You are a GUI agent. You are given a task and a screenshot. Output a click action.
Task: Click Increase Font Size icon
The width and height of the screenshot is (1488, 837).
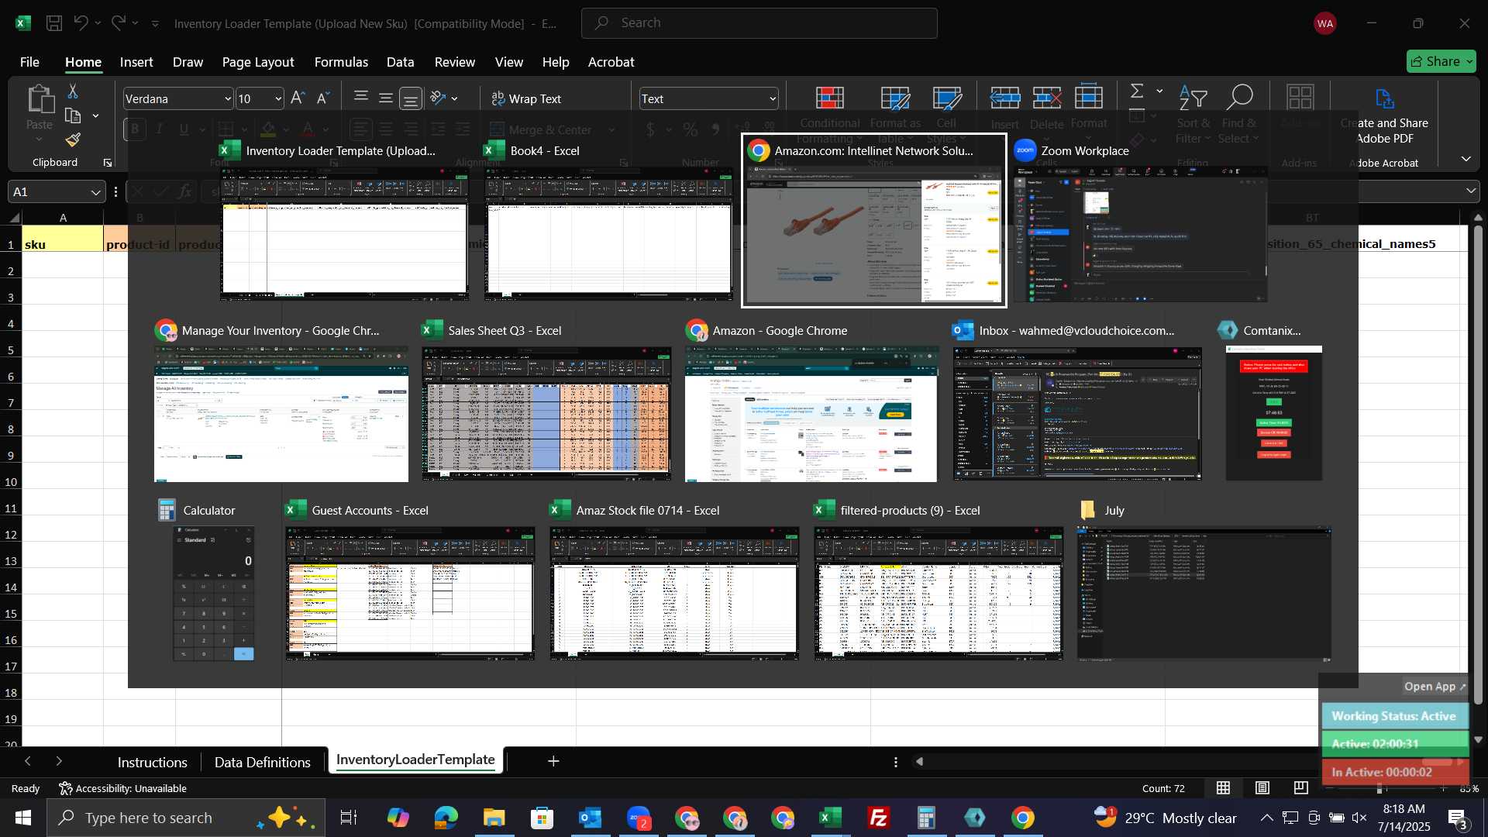(x=298, y=98)
